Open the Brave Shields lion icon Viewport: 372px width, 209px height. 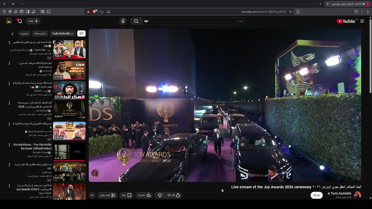click(x=95, y=12)
